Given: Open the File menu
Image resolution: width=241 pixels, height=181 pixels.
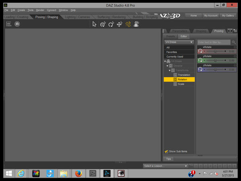Looking at the screenshot, I should click(6, 10).
